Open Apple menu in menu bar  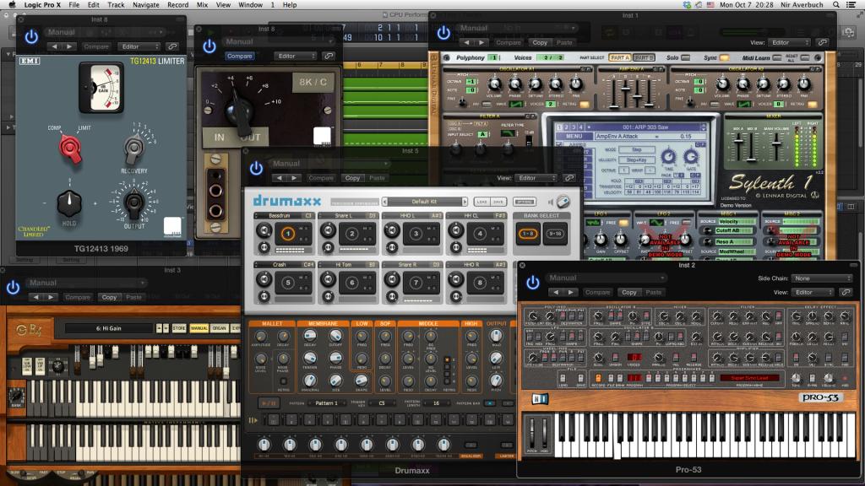[12, 4]
